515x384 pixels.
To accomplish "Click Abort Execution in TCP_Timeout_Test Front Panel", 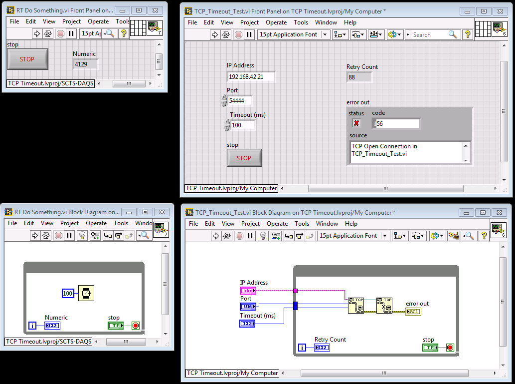I will 238,34.
